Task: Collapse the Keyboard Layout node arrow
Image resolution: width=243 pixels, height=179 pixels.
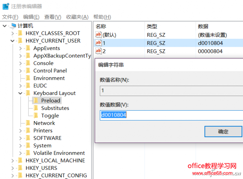Action: 20,93
